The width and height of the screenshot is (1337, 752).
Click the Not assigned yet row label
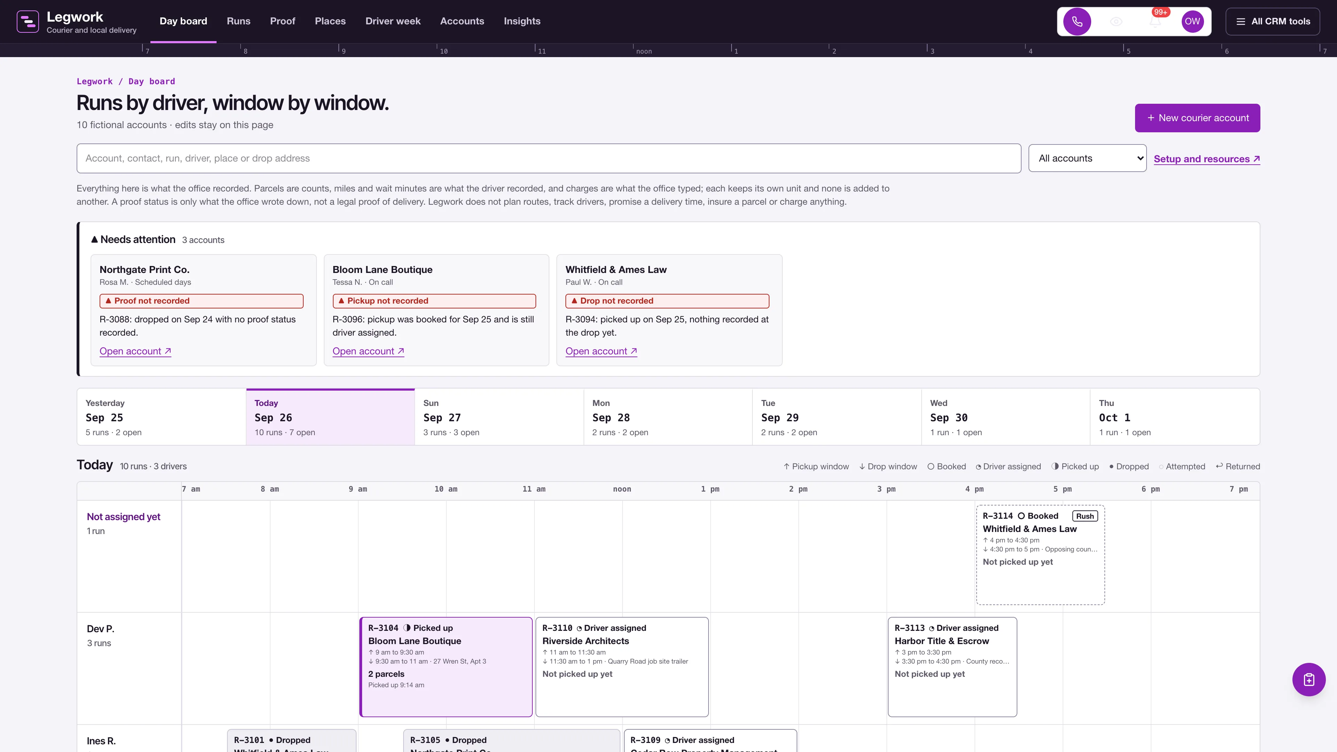[x=124, y=517]
